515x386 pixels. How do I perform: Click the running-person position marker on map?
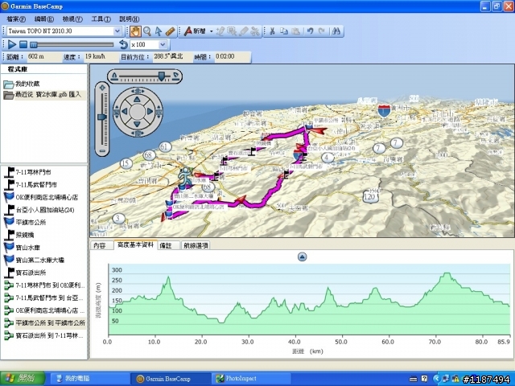pos(186,178)
